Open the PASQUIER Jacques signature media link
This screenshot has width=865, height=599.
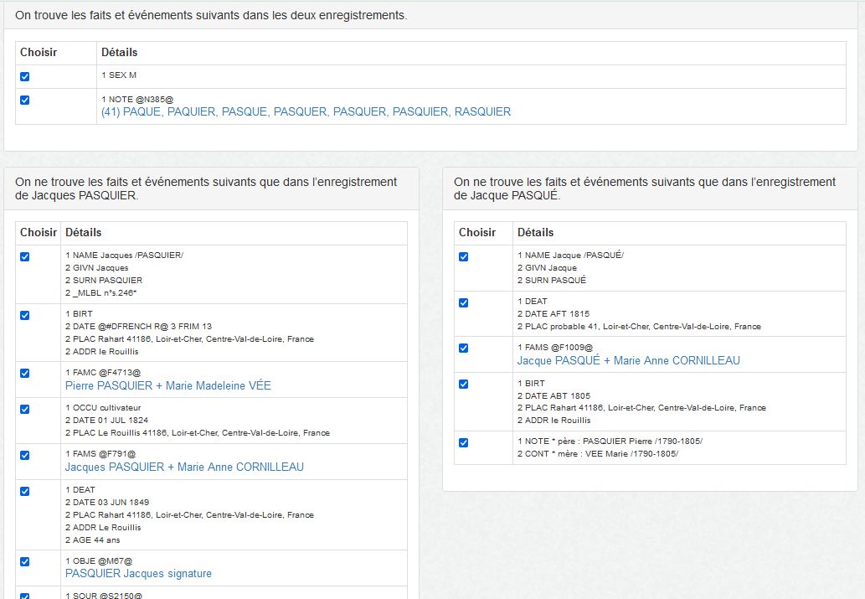(138, 574)
